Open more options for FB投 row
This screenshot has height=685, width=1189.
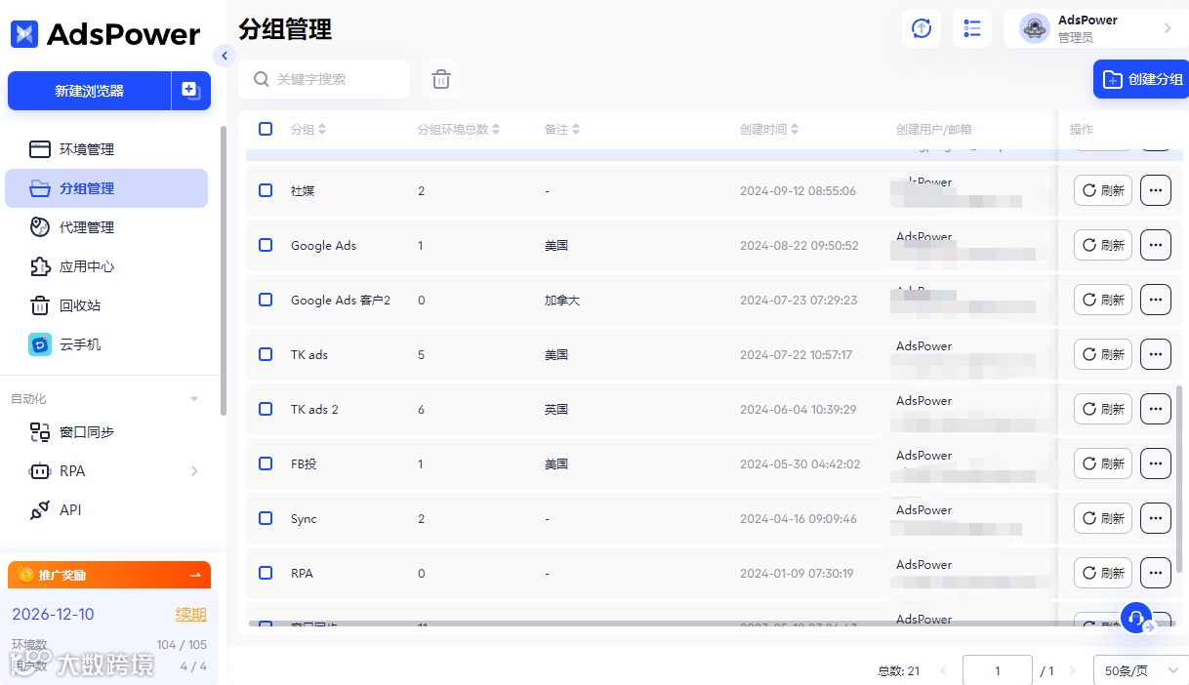[1156, 463]
